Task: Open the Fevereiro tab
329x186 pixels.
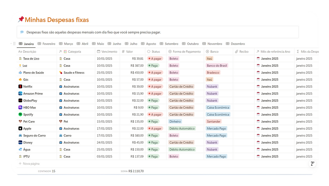Action: [x=46, y=44]
